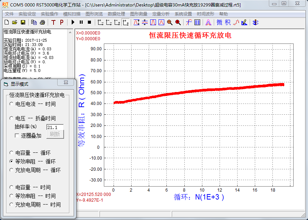Save using the floppy disk icon
308x220 pixels.
pos(23,22)
